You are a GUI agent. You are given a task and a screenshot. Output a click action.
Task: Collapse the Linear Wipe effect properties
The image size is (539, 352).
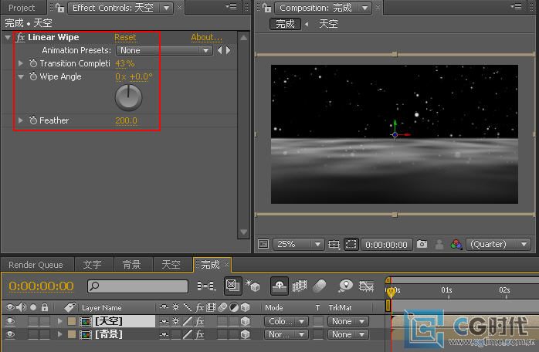click(8, 37)
